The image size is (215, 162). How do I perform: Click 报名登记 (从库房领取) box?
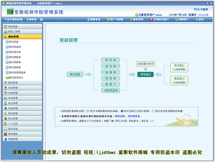click(x=179, y=67)
